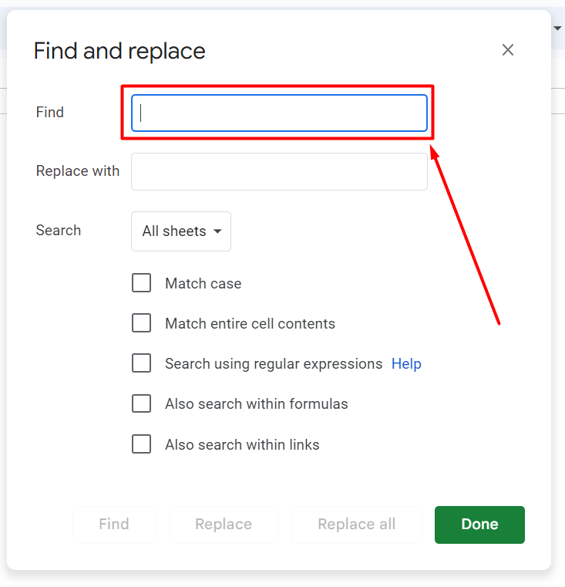Close the Find and replace dialog
The width and height of the screenshot is (565, 587).
507,50
